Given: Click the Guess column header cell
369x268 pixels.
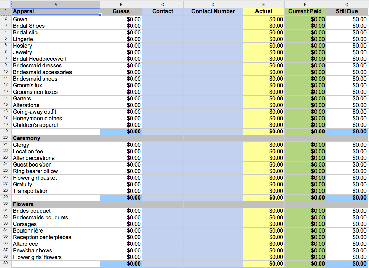Looking at the screenshot, I should (x=121, y=11).
